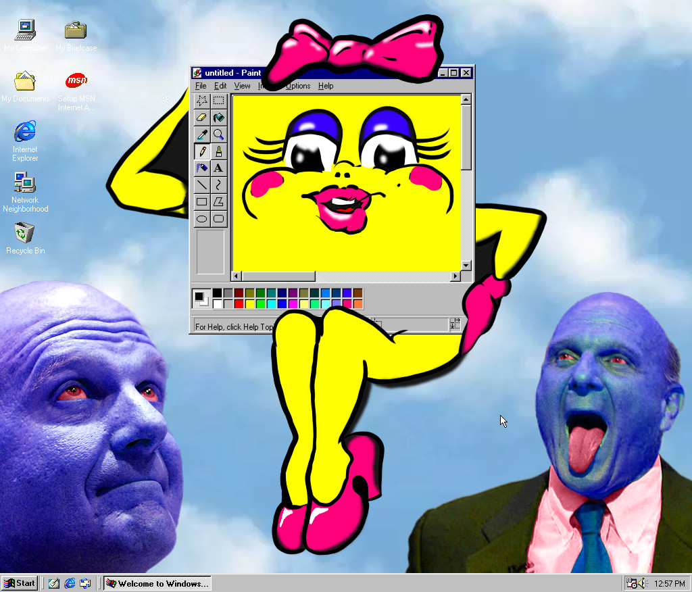
Task: Open the Help menu
Action: 326,86
